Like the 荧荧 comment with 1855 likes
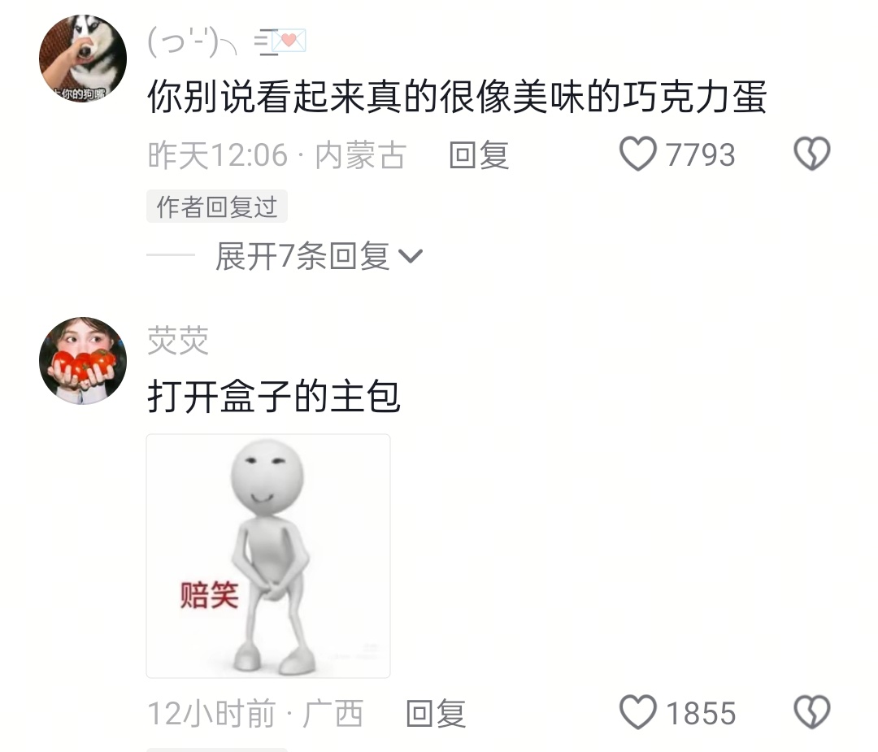Image resolution: width=878 pixels, height=752 pixels. point(638,712)
